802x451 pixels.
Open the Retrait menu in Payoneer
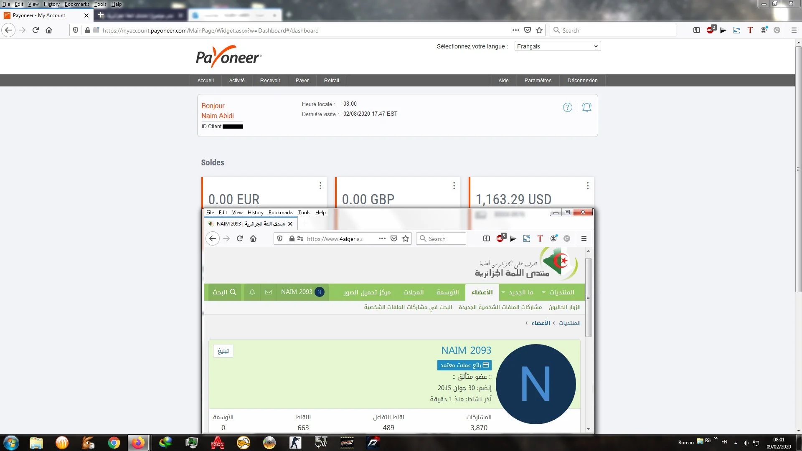tap(331, 81)
